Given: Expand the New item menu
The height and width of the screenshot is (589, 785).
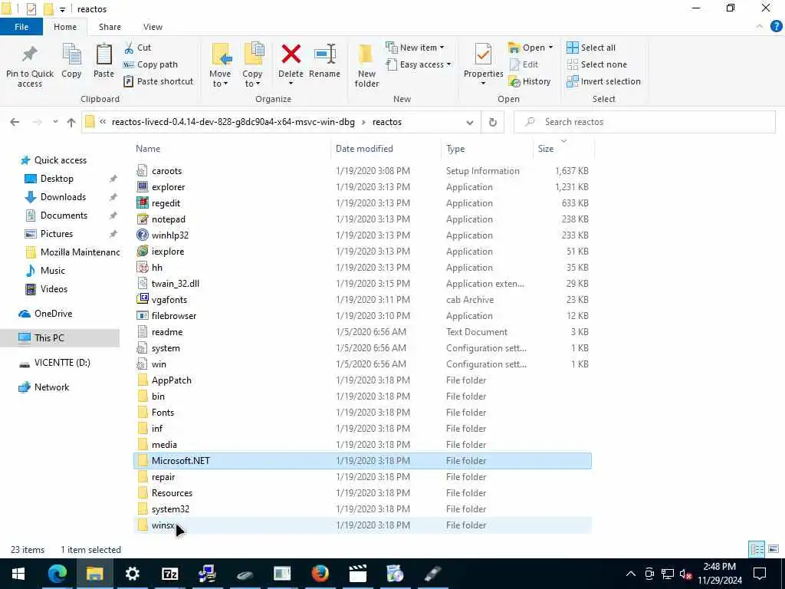Looking at the screenshot, I should tap(415, 48).
